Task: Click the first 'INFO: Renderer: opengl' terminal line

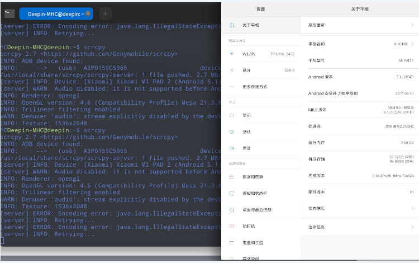Action: pos(40,96)
